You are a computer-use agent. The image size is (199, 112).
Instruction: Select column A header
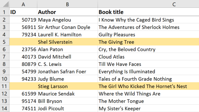(23, 4)
